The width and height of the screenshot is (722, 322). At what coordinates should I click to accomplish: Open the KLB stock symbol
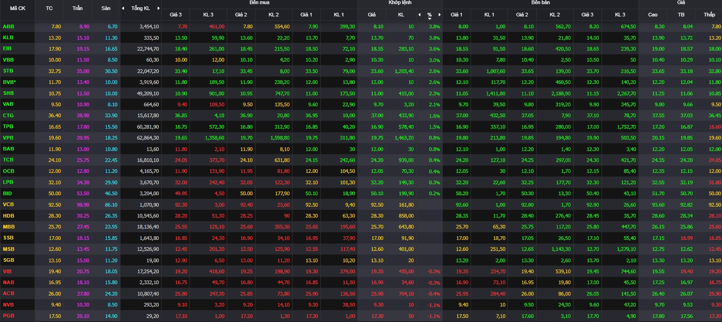(x=8, y=37)
